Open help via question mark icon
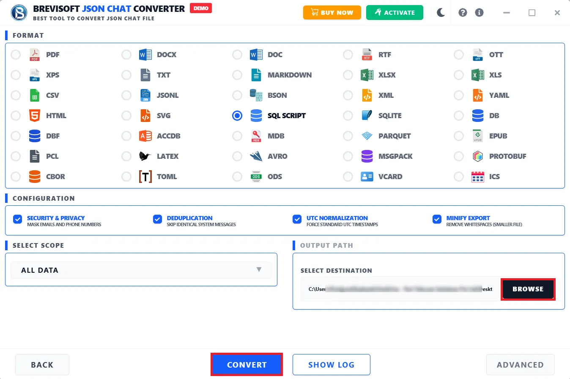The image size is (570, 379). click(463, 13)
